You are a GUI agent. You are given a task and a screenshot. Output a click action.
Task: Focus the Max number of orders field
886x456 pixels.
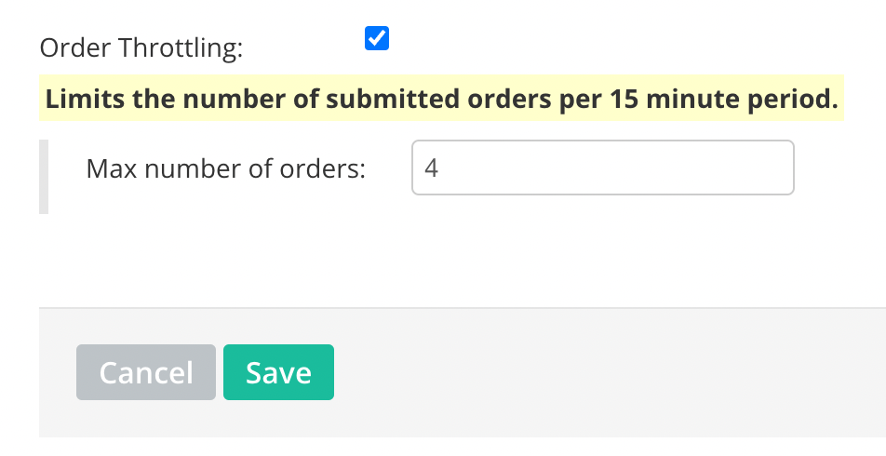pyautogui.click(x=602, y=168)
